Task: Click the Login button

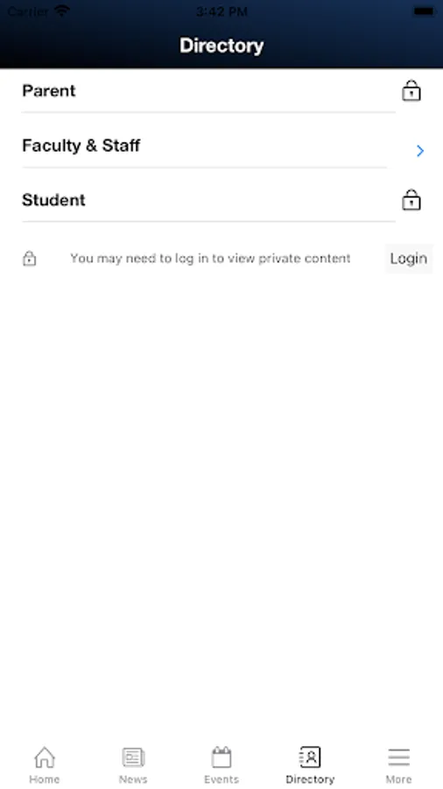Action: 409,259
